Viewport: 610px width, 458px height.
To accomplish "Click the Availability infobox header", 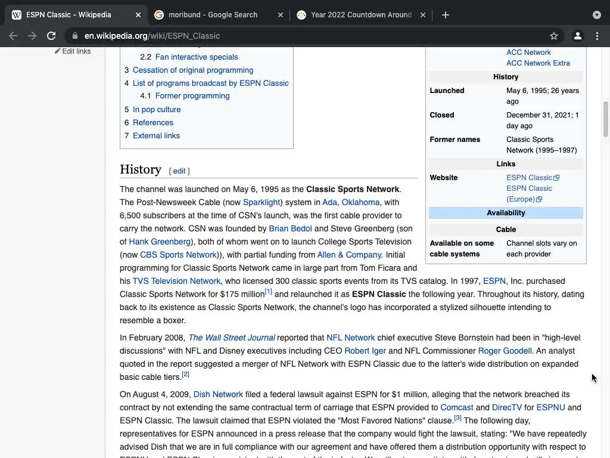I will point(506,213).
